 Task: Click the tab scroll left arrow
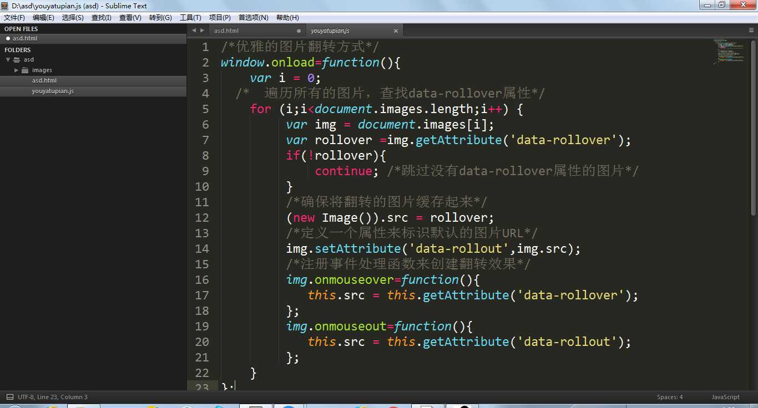(x=194, y=30)
